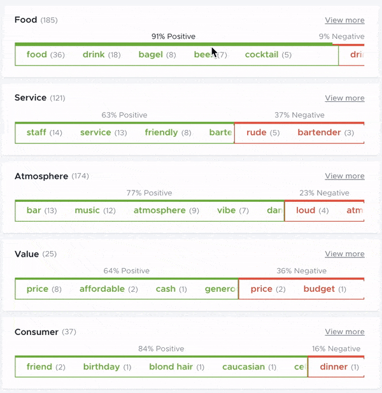Click View more beside Consumer
The image size is (382, 393).
[x=344, y=332]
